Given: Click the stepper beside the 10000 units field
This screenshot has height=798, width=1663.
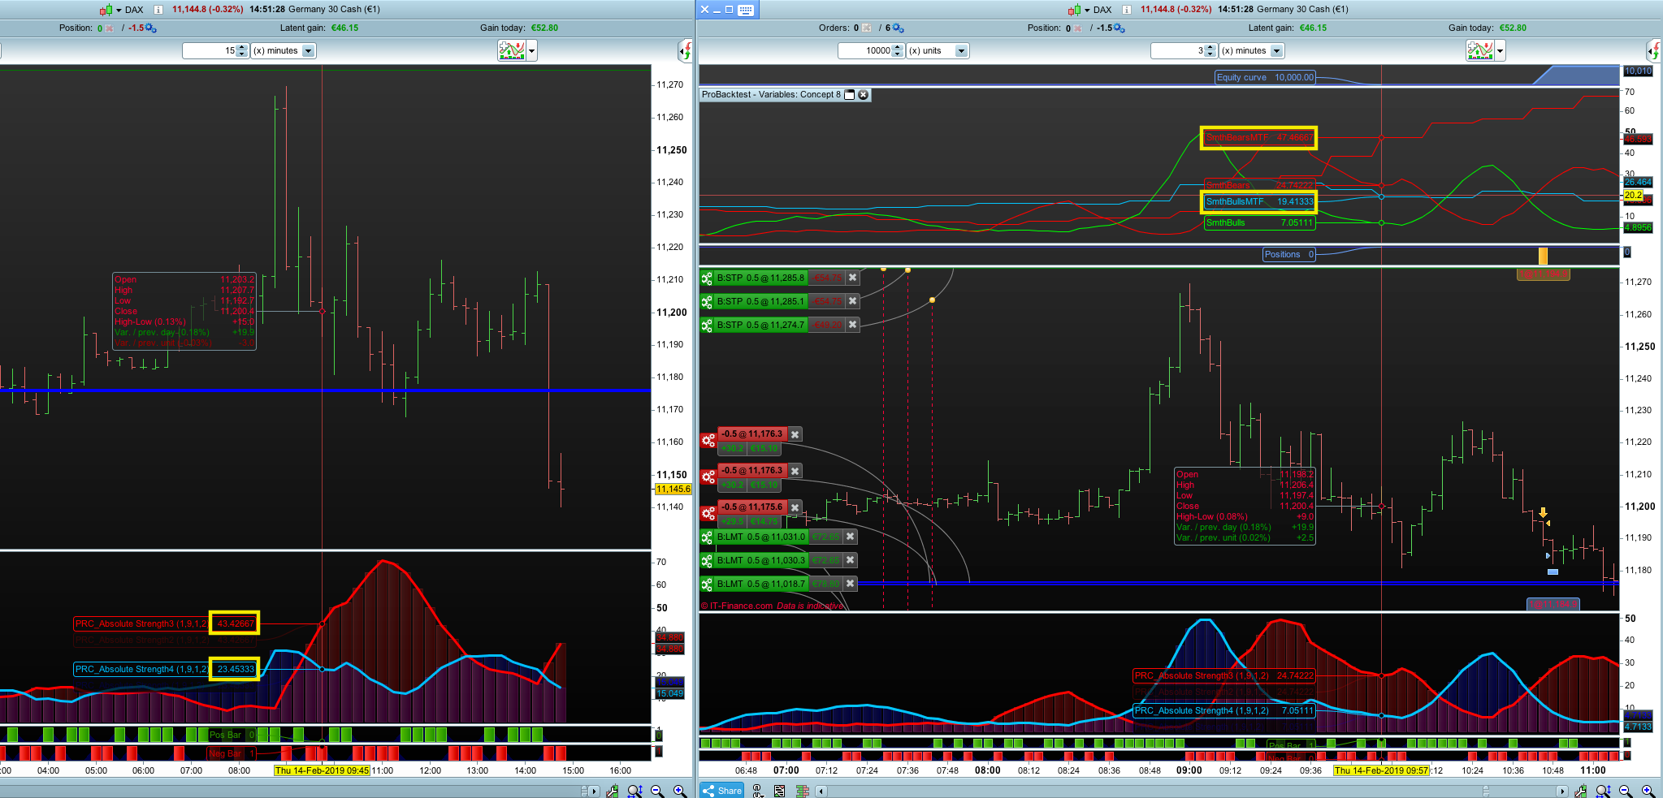Looking at the screenshot, I should 897,50.
